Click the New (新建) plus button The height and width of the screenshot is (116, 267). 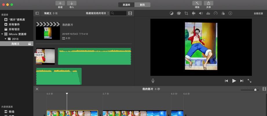(x=60, y=3)
